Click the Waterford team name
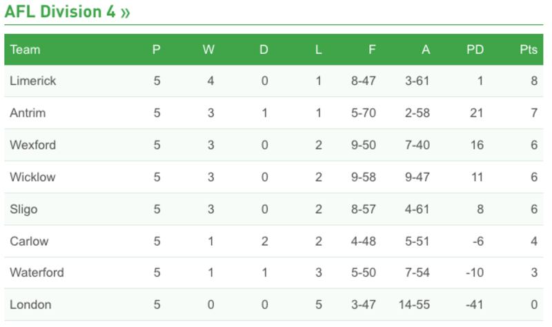Image resolution: width=552 pixels, height=327 pixels. (x=37, y=272)
